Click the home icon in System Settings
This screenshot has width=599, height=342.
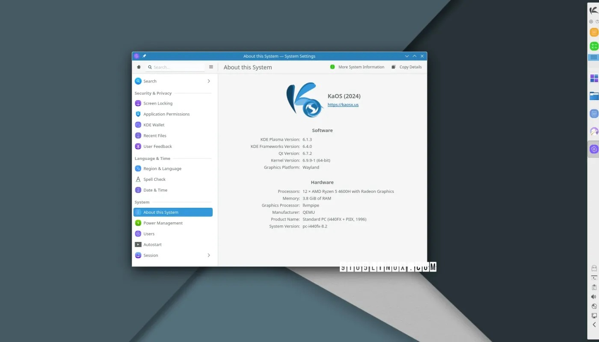pos(139,67)
